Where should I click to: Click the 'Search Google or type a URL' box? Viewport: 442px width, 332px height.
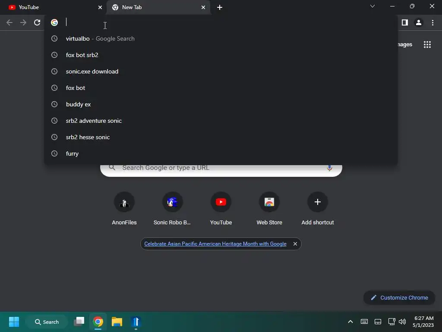pyautogui.click(x=221, y=170)
